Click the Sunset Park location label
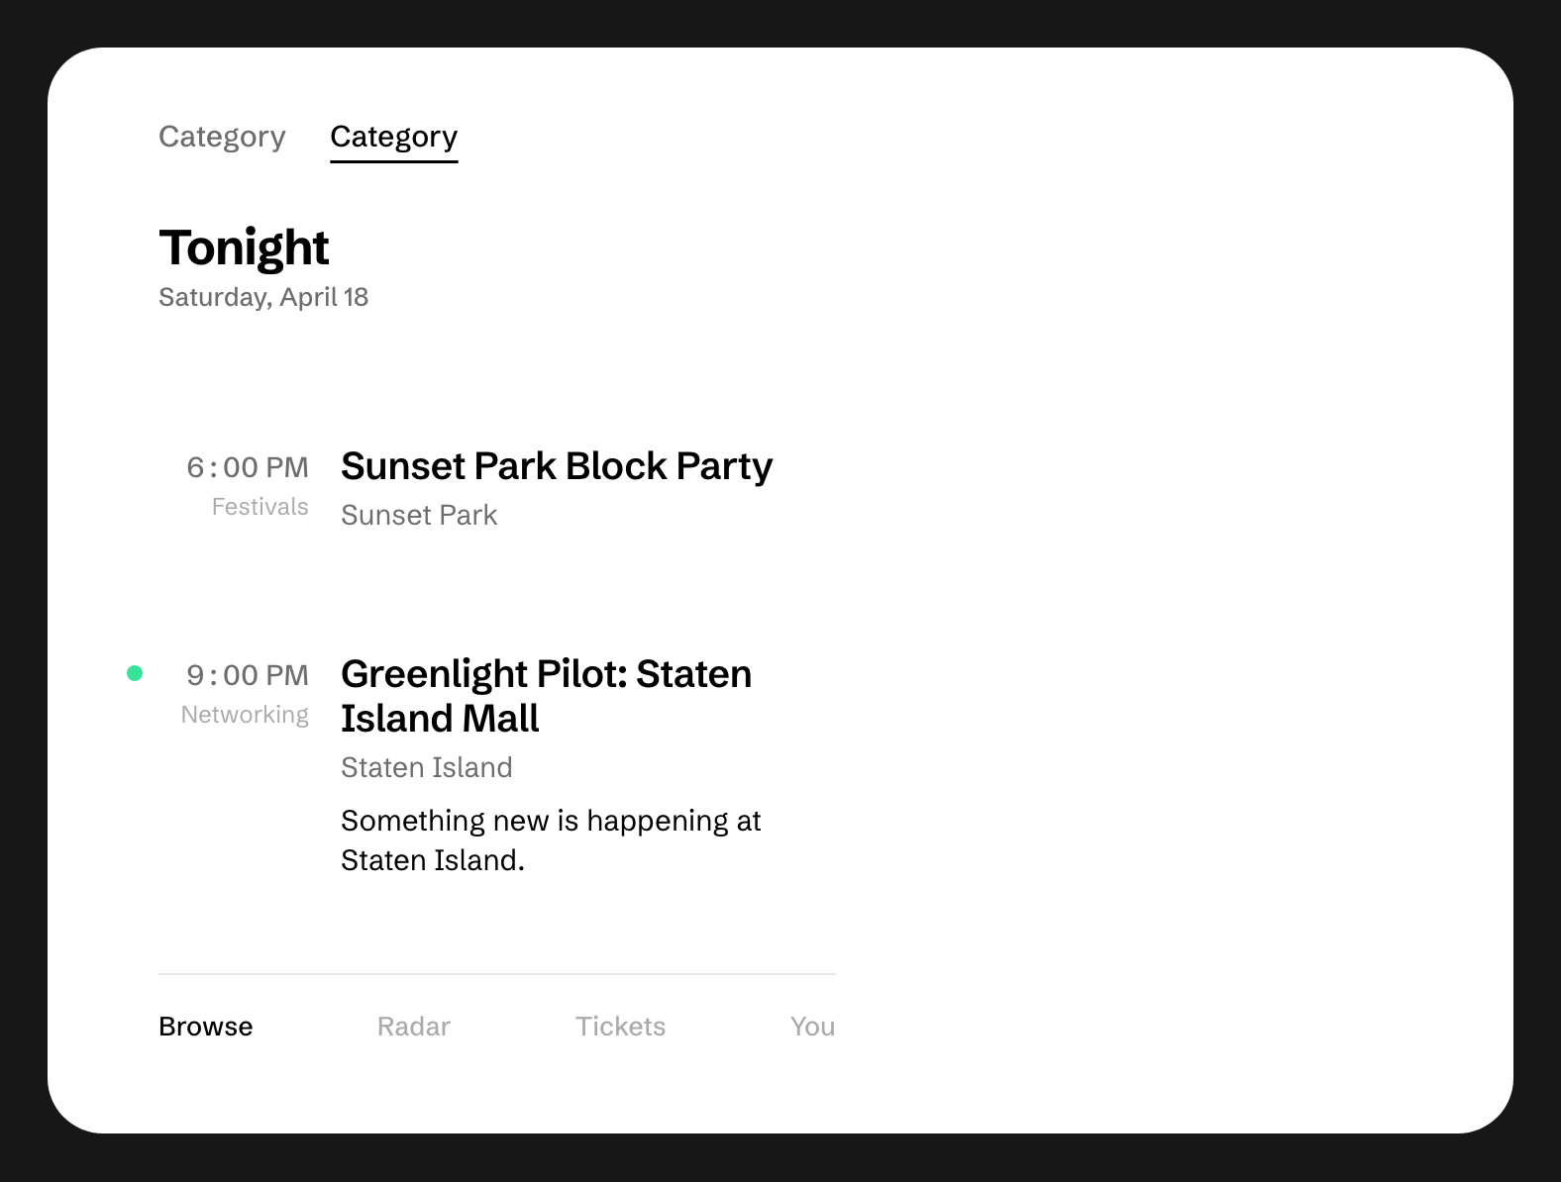Viewport: 1561px width, 1182px height. click(x=419, y=515)
